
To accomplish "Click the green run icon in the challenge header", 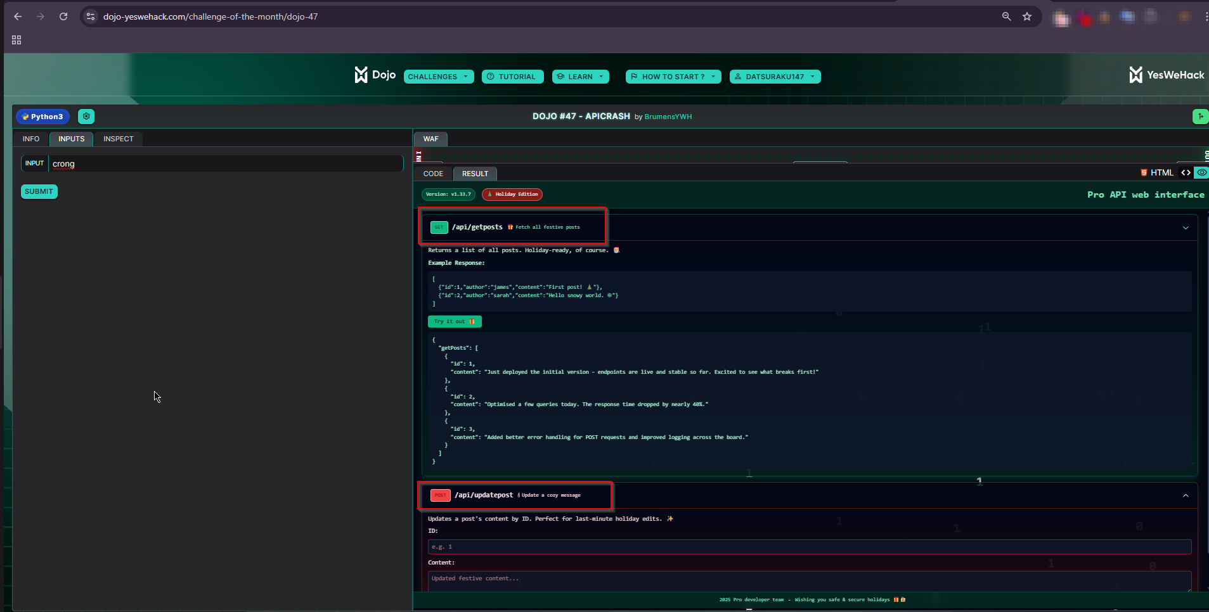I will (1199, 117).
